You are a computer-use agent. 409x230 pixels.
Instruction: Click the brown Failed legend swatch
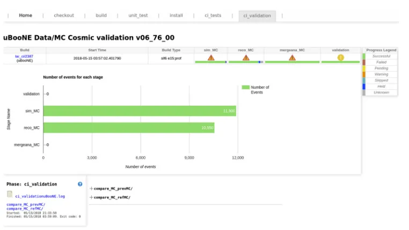[364, 62]
